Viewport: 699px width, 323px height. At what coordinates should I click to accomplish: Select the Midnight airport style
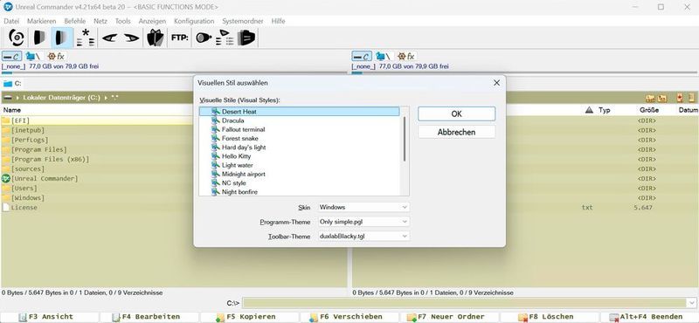click(244, 174)
